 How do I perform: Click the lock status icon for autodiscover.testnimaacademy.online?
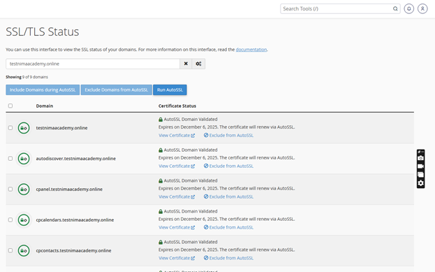tap(24, 159)
